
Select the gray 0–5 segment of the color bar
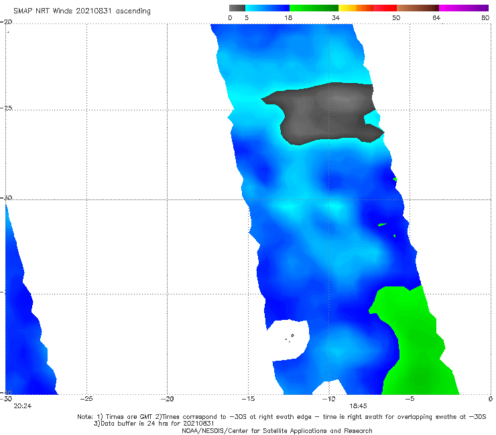237,8
